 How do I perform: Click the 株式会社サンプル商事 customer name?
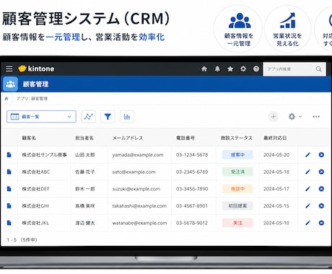click(44, 155)
